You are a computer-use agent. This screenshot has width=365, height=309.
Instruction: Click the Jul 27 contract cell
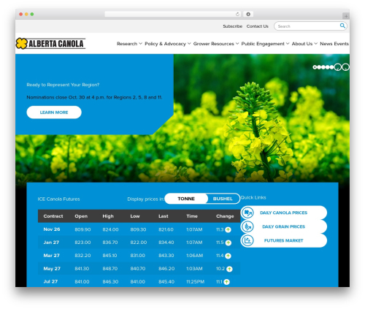point(50,281)
